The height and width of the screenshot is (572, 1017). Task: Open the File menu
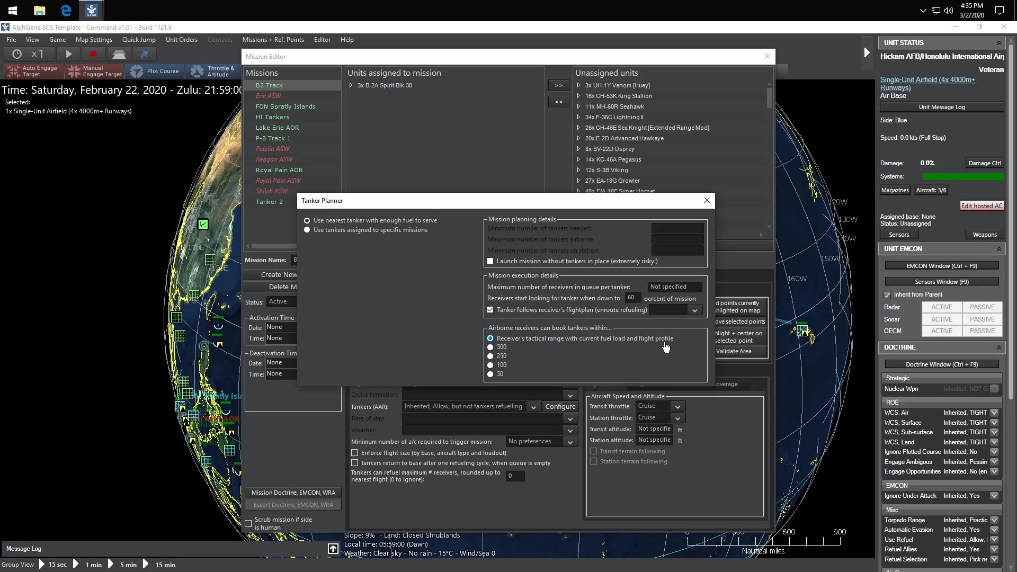11,40
